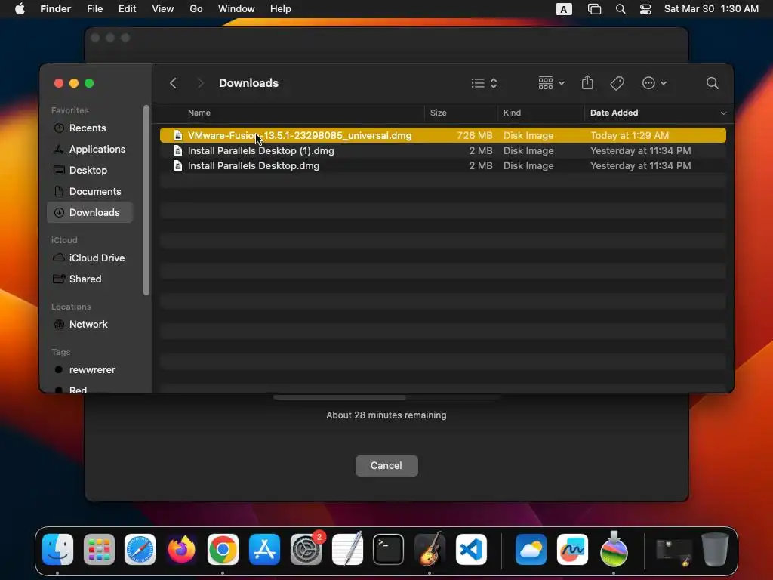Screen dimensions: 773x580
Task: Toggle the Date Added sort chevron
Action: point(723,113)
